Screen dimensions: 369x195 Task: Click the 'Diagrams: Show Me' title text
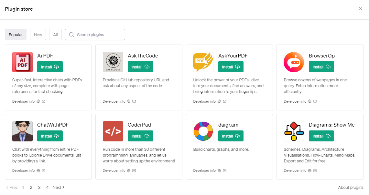(331, 125)
